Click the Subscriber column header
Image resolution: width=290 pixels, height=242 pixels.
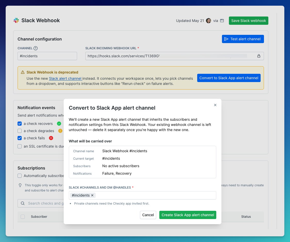(39, 217)
